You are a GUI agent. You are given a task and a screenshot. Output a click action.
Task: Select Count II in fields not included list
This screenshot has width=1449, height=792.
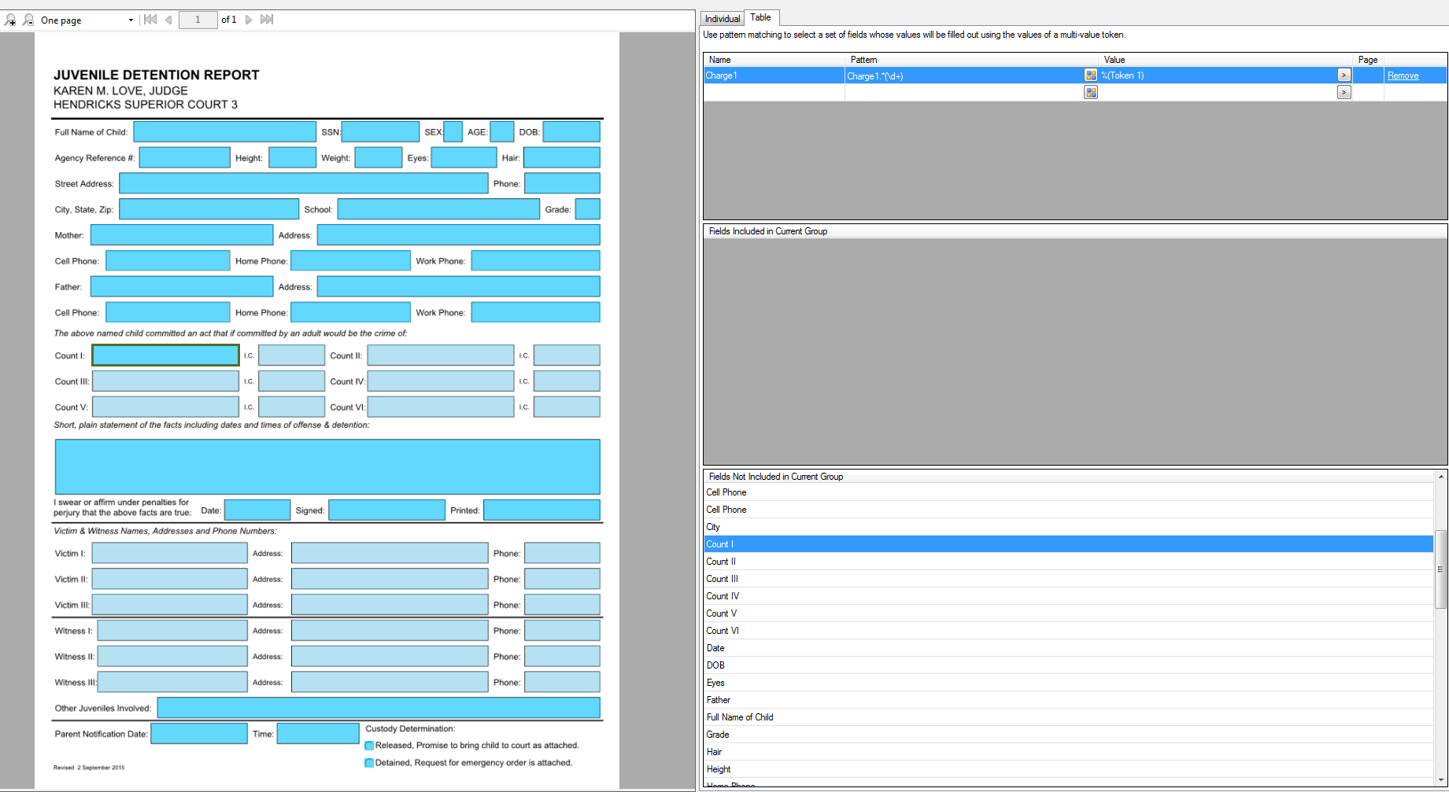[721, 562]
